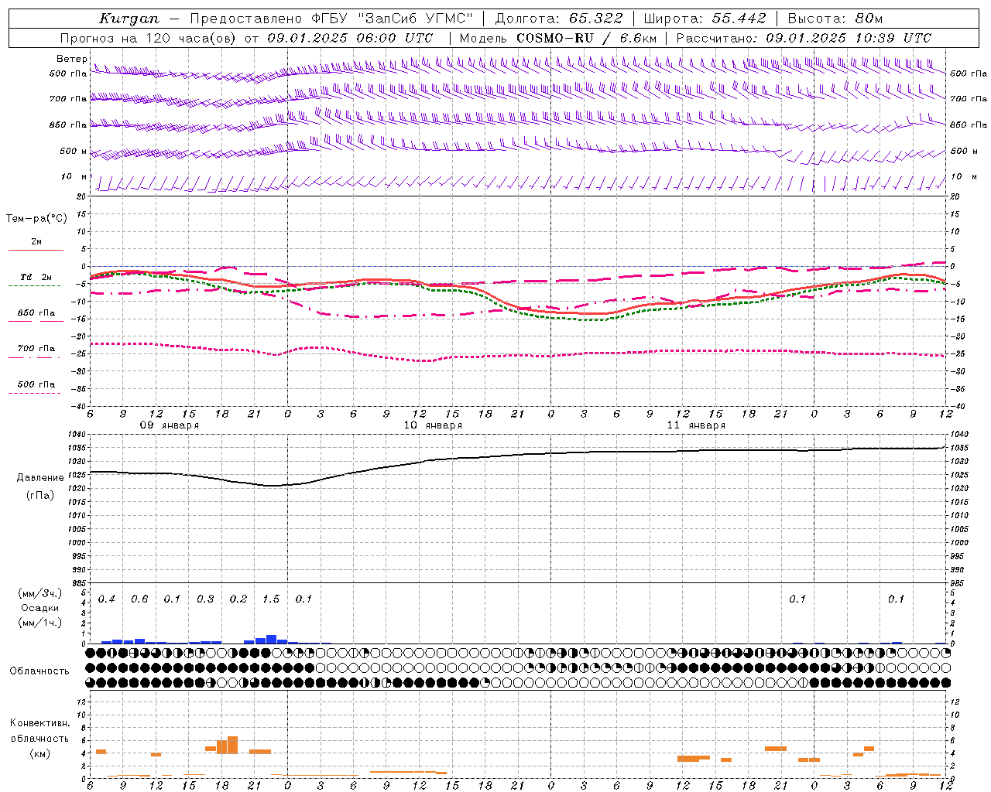Click the 0.4 precipitation total

(106, 599)
